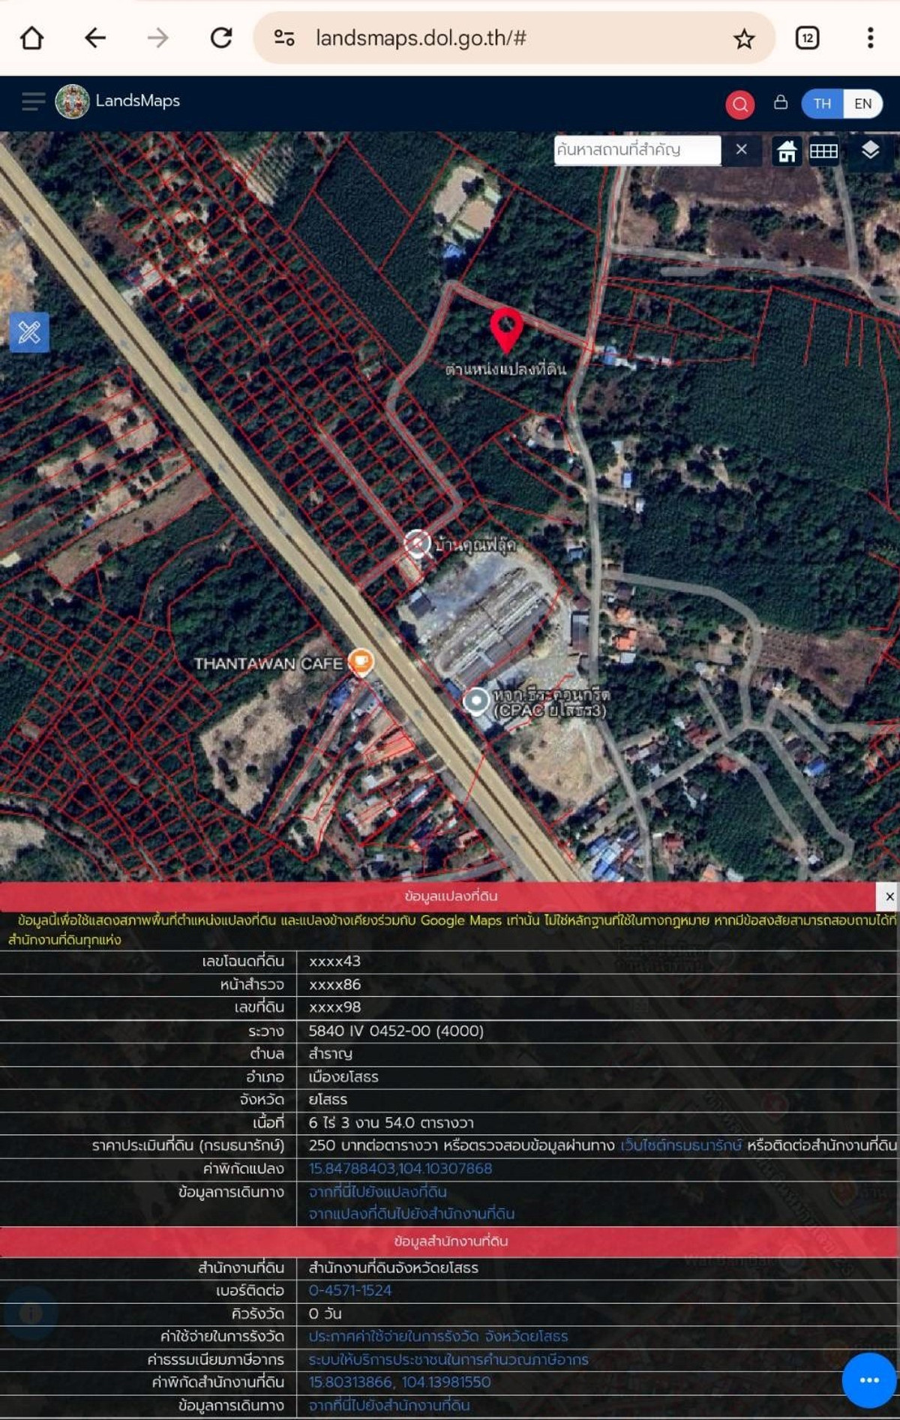Open the LandsMaps hamburger menu
The image size is (900, 1420).
[33, 101]
